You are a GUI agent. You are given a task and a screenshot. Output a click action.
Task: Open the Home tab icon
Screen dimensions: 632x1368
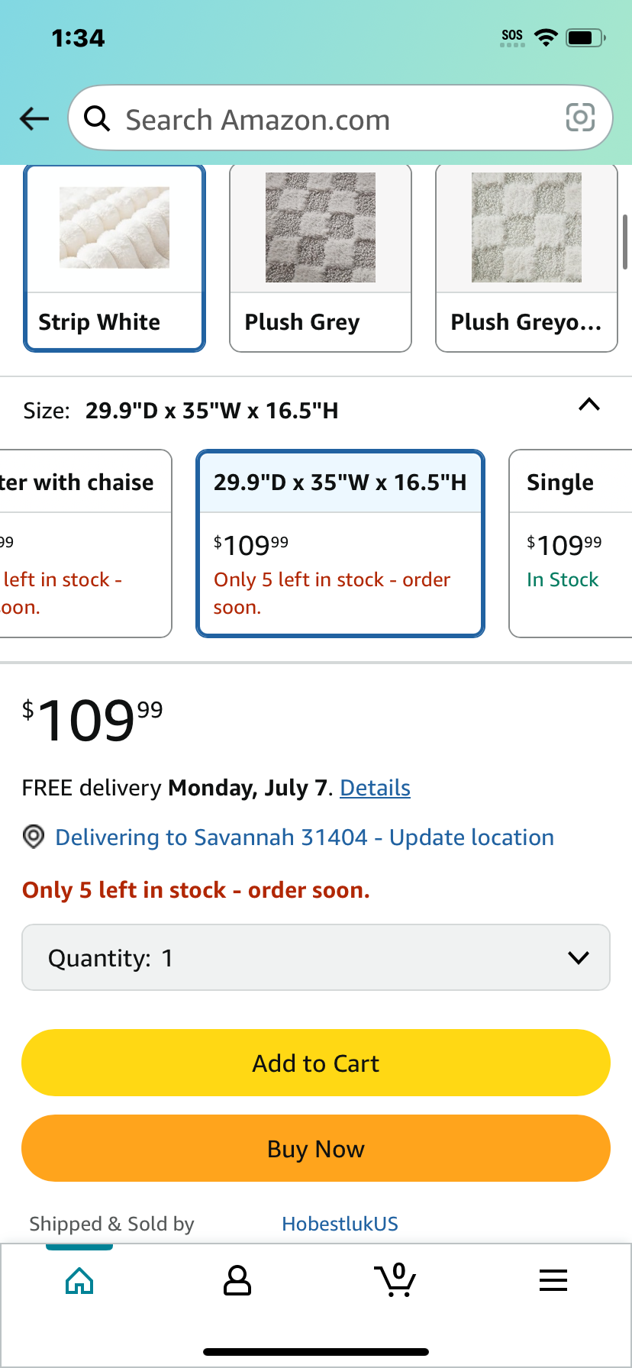pos(79,1280)
